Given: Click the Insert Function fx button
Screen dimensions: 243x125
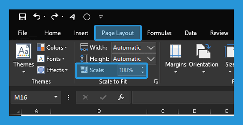Looking at the screenshot, I should point(121,97).
